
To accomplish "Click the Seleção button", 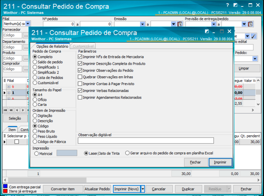I will point(15,118).
